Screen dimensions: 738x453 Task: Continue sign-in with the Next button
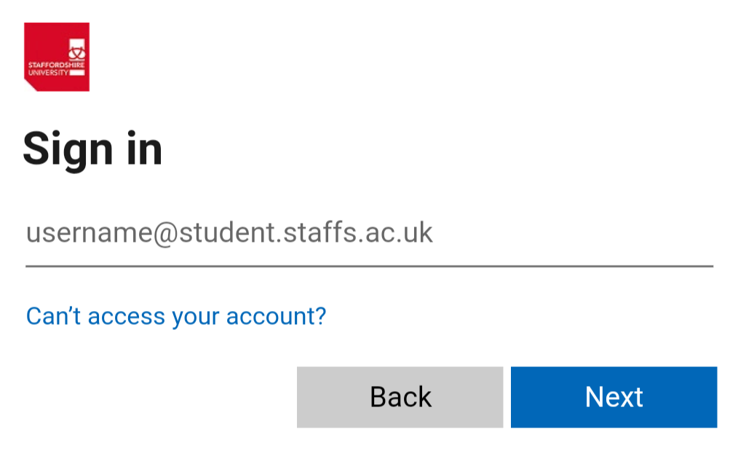click(x=614, y=397)
